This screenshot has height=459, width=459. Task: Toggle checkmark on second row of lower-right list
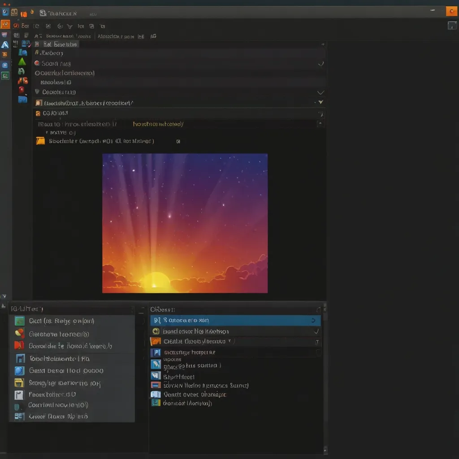click(316, 332)
